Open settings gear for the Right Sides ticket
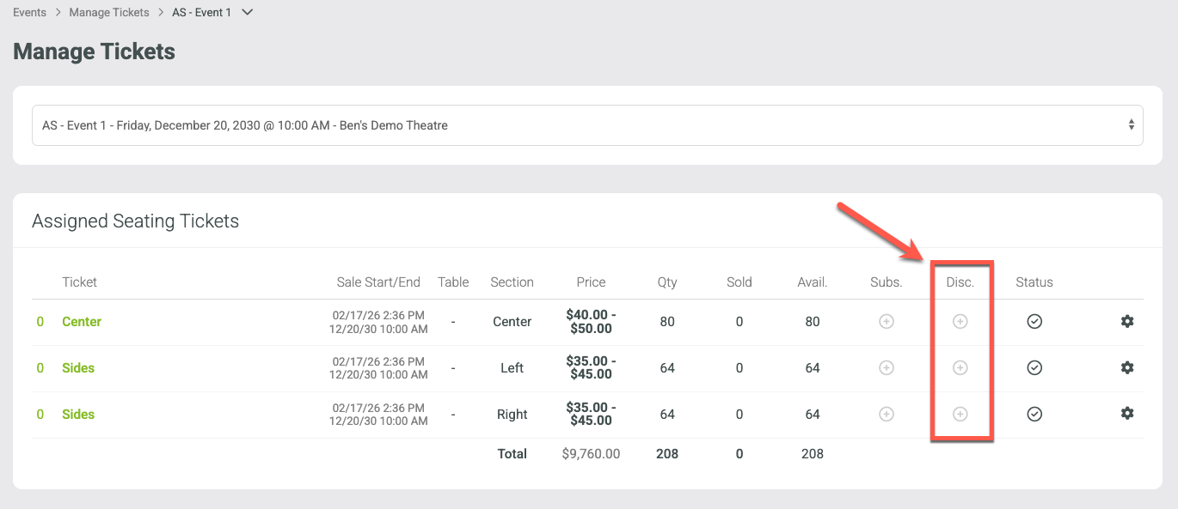1178x509 pixels. tap(1127, 413)
